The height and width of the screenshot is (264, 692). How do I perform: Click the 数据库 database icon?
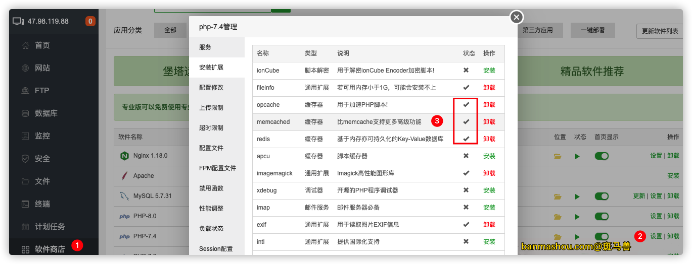coord(25,113)
